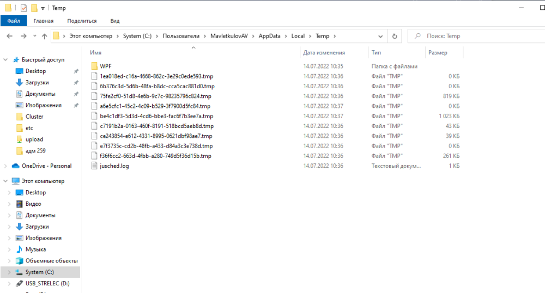The width and height of the screenshot is (545, 293).
Task: Select file 75fe2cf0-51d8-4e6b-9c7c-98235796c824.tmp
Action: coord(155,96)
